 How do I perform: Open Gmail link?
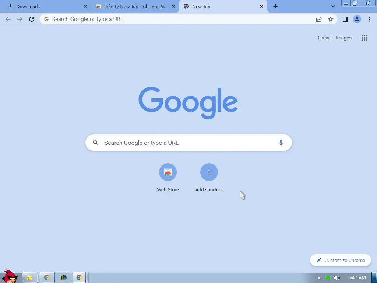point(324,38)
